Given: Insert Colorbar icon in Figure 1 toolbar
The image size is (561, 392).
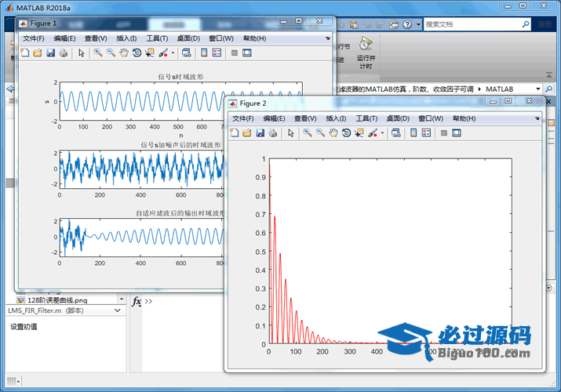Looking at the screenshot, I should [x=204, y=53].
